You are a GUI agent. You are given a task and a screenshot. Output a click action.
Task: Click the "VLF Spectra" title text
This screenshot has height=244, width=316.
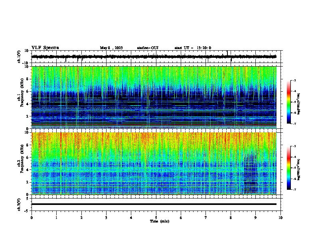pos(45,48)
